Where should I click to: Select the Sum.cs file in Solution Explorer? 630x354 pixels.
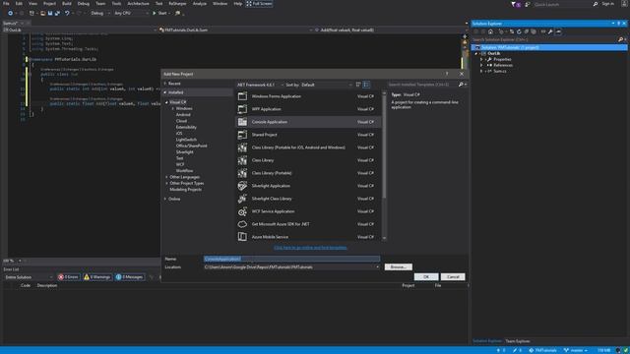[x=500, y=72]
